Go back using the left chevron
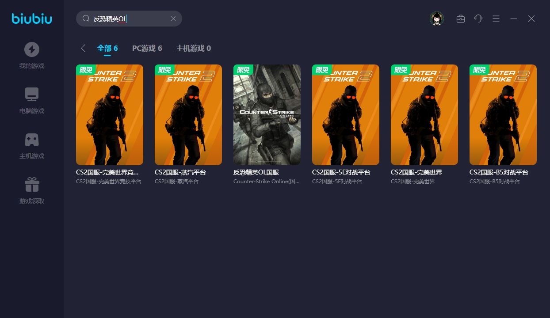The width and height of the screenshot is (550, 318). 83,48
